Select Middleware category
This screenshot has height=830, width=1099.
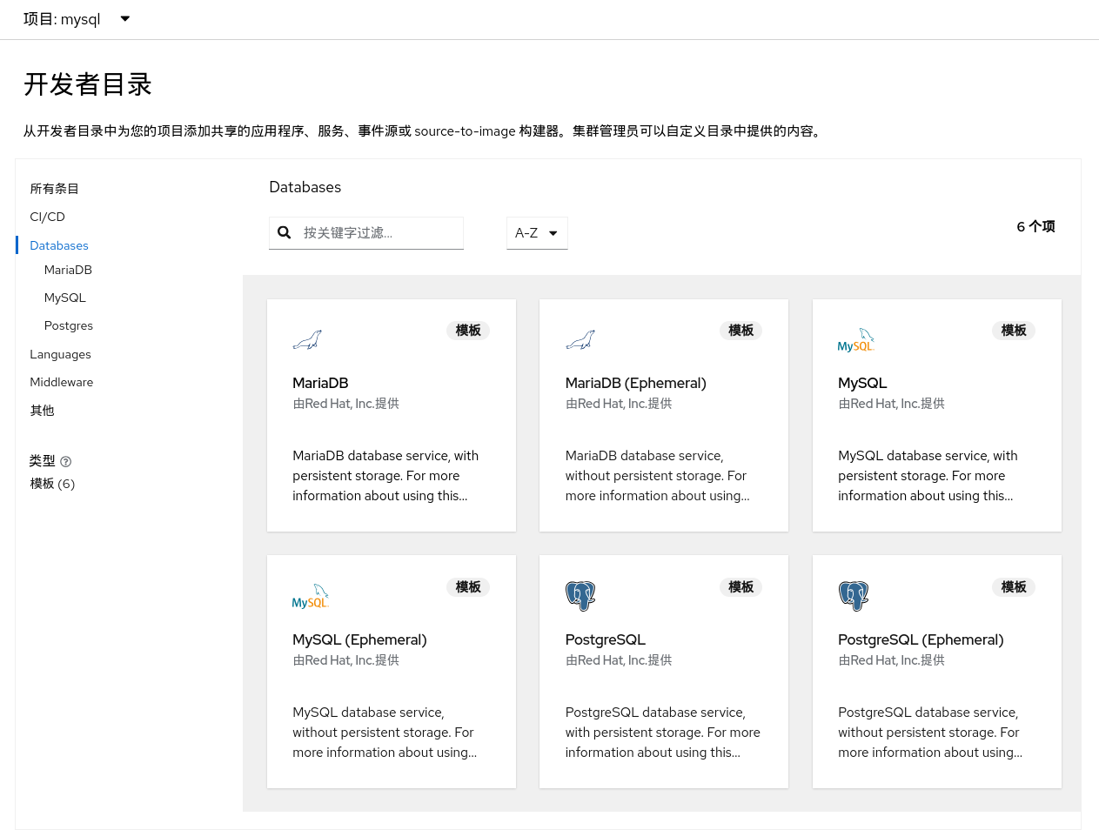click(x=61, y=382)
